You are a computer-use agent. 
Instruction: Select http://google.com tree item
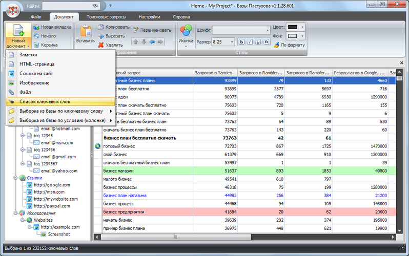click(52, 185)
